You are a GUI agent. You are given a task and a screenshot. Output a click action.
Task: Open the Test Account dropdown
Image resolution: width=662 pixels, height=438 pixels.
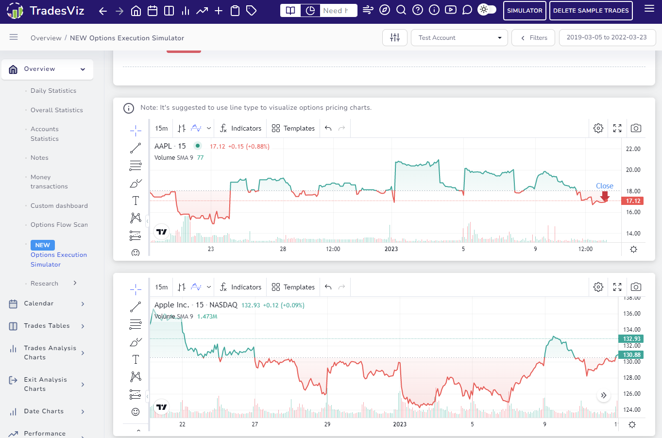459,37
